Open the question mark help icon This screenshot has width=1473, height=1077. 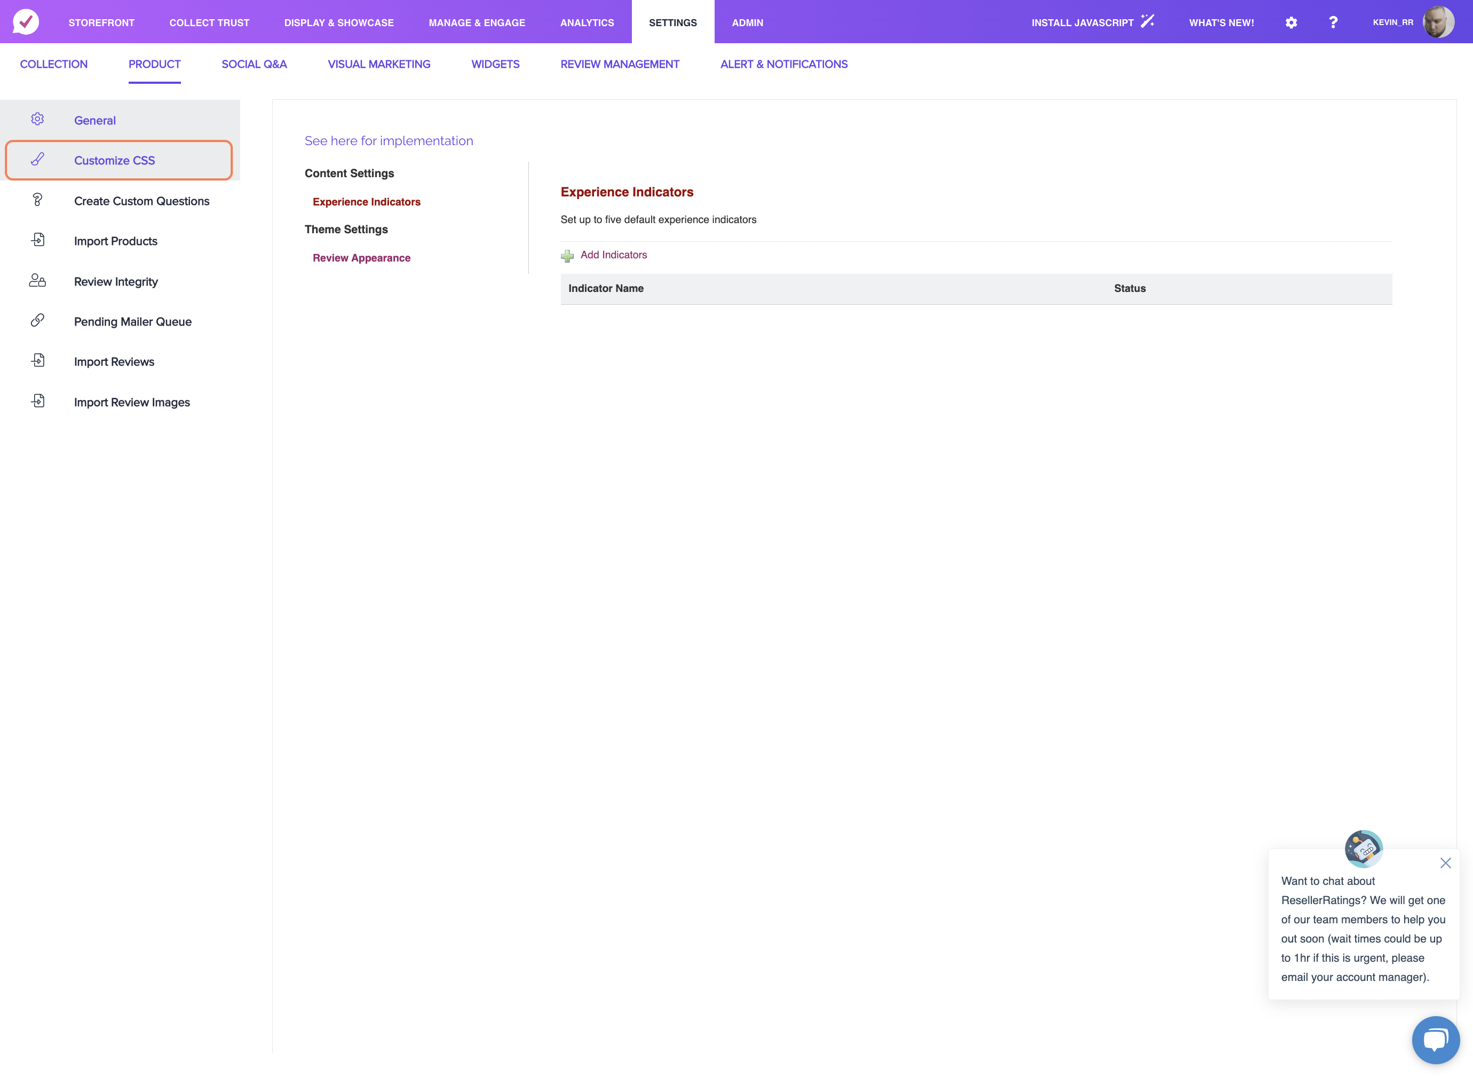coord(1334,22)
